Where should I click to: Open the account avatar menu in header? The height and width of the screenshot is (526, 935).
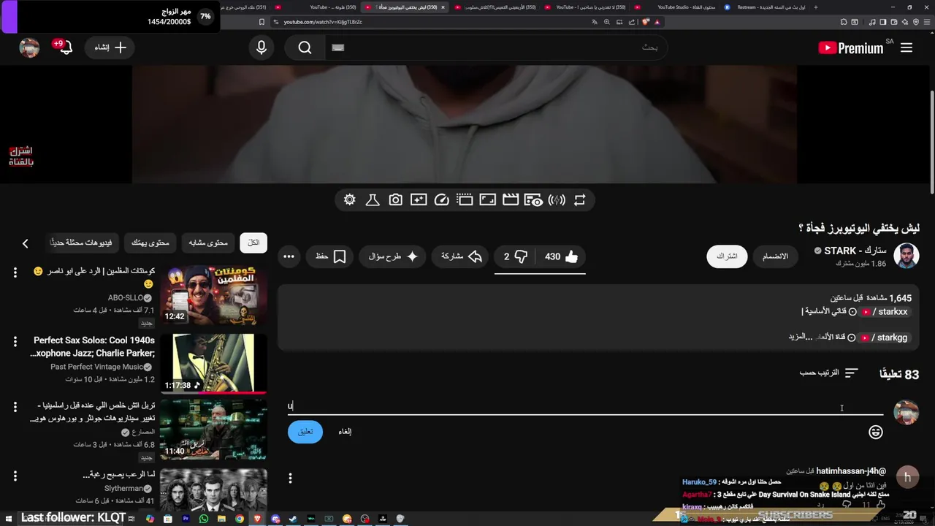click(x=29, y=47)
